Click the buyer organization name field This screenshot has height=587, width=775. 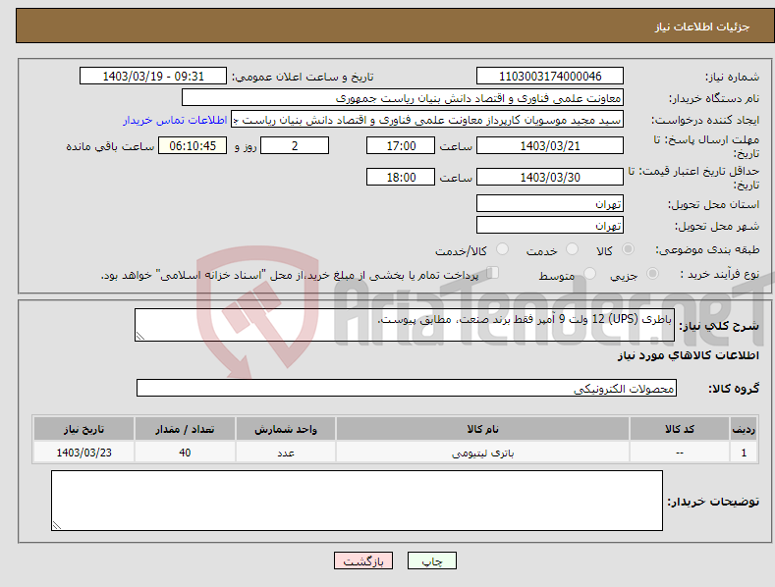point(403,98)
